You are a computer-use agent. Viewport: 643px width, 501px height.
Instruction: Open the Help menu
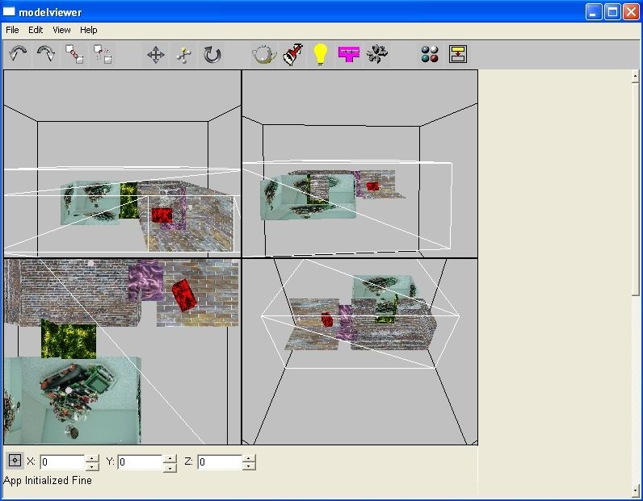tap(89, 30)
